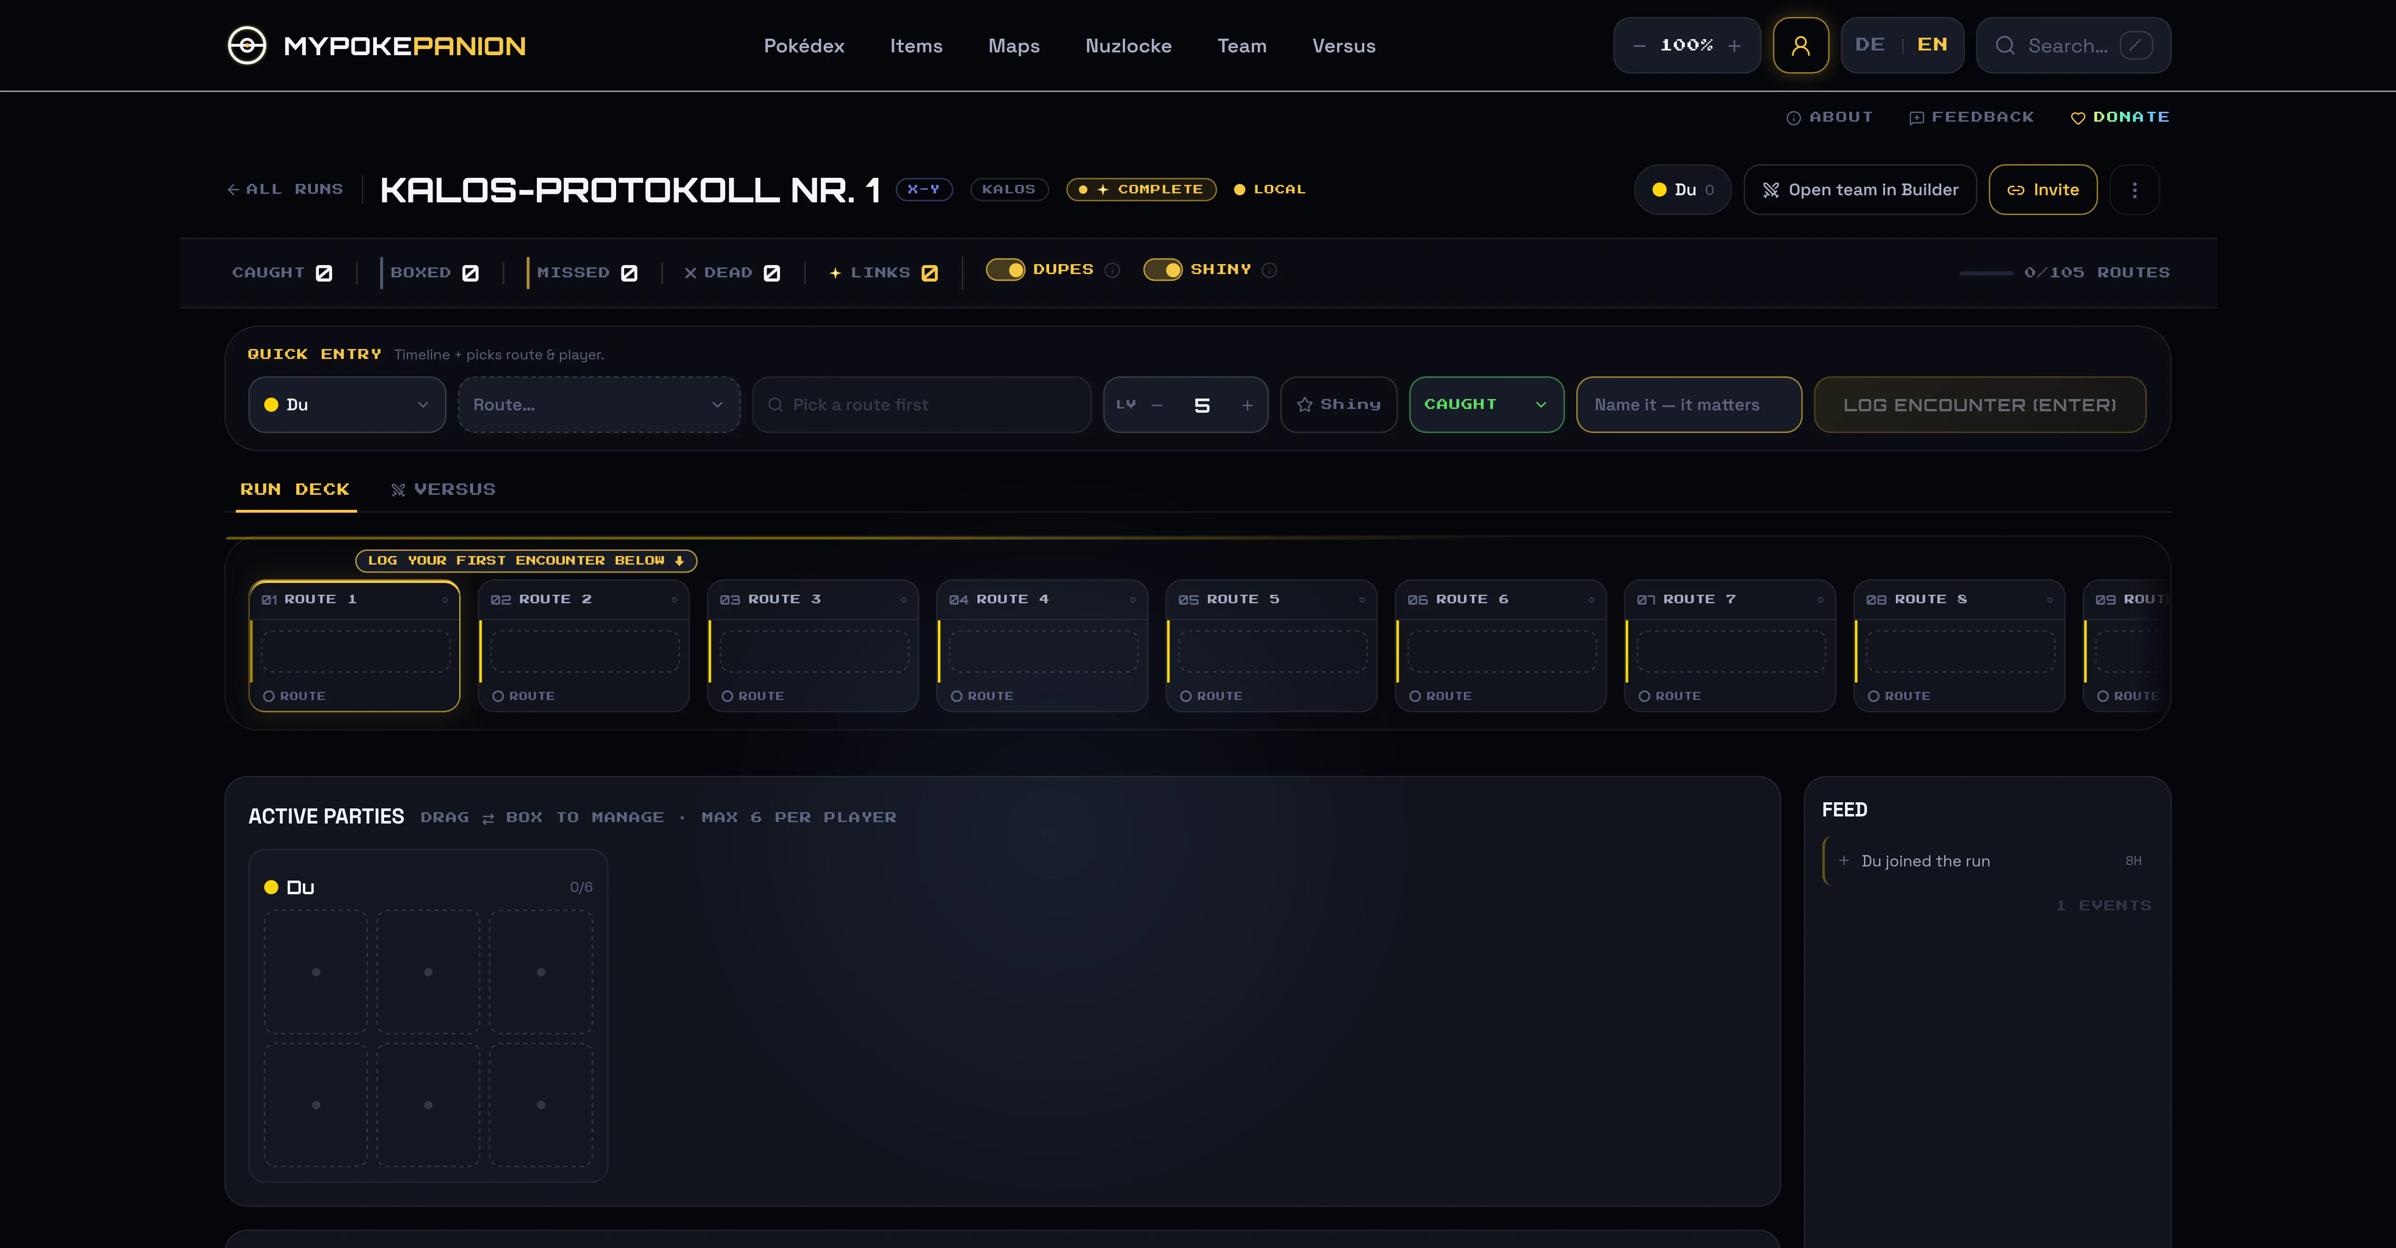Viewport: 2396px width, 1248px height.
Task: Select Route radio on Route 5 card
Action: pyautogui.click(x=1186, y=697)
